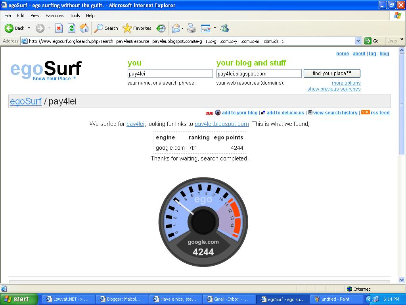Click the vertical scrollbar thumb
The height and width of the screenshot is (305, 406).
point(402,104)
